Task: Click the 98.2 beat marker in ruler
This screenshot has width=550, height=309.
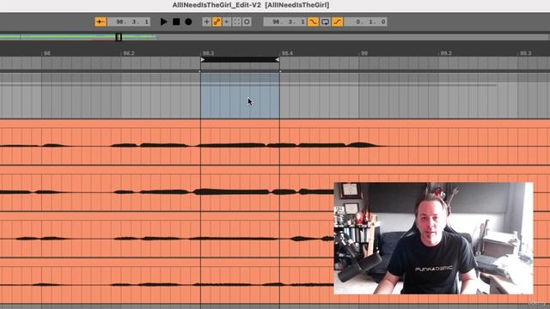Action: pyautogui.click(x=129, y=53)
